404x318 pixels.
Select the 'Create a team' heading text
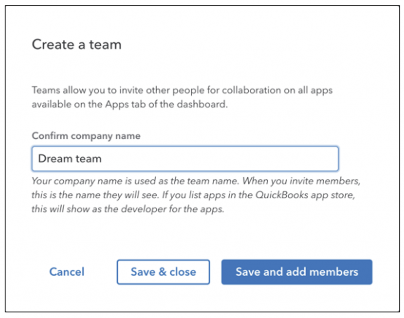click(77, 44)
